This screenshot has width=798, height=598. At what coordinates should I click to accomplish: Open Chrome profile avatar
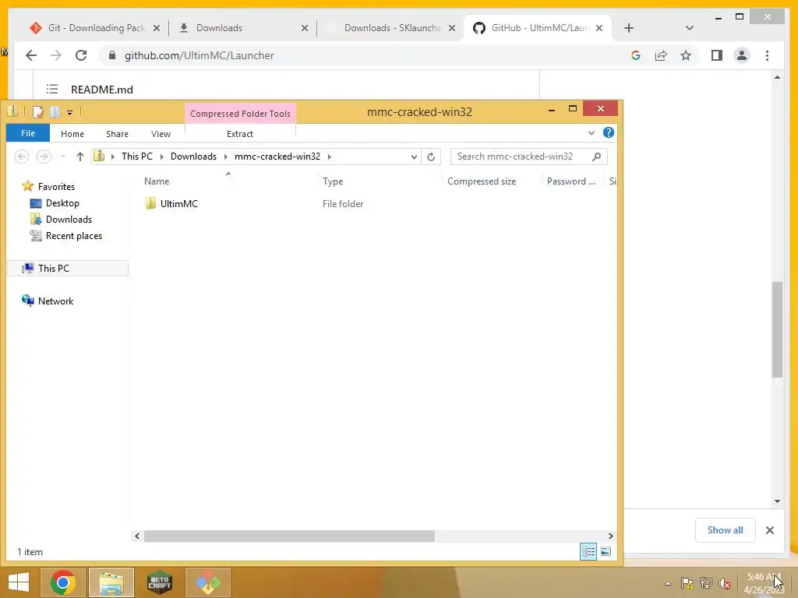pyautogui.click(x=742, y=55)
